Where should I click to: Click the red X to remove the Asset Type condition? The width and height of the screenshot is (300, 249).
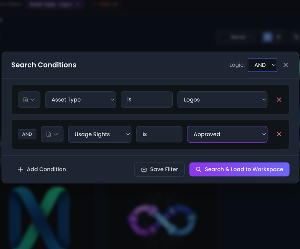coord(279,100)
